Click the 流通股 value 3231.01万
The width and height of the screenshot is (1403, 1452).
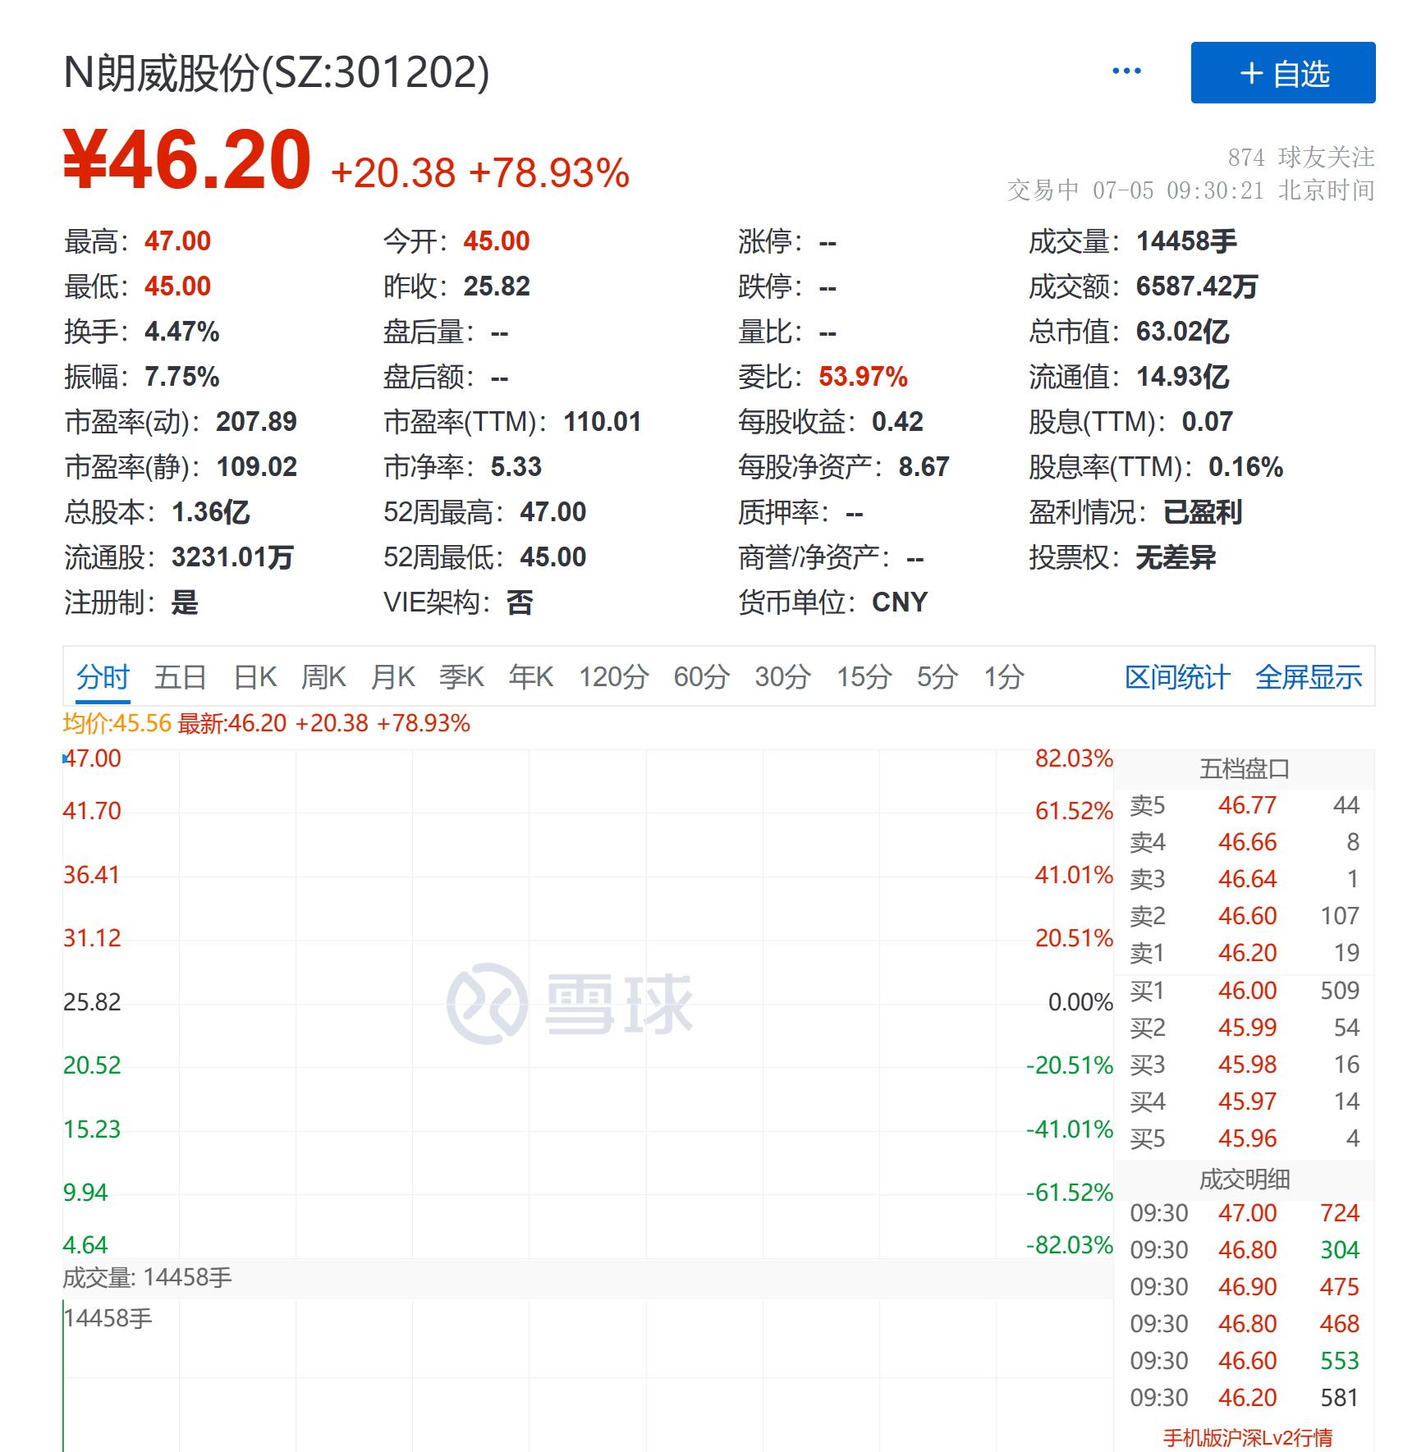pos(232,557)
